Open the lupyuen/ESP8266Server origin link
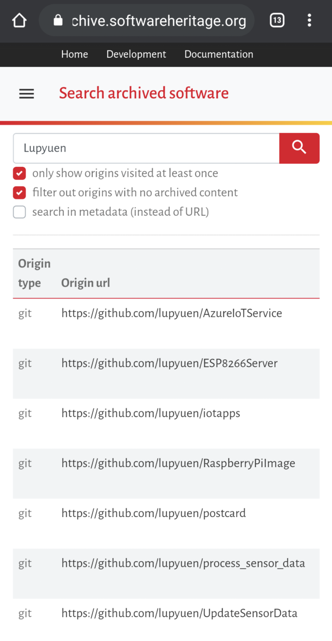 [x=169, y=363]
